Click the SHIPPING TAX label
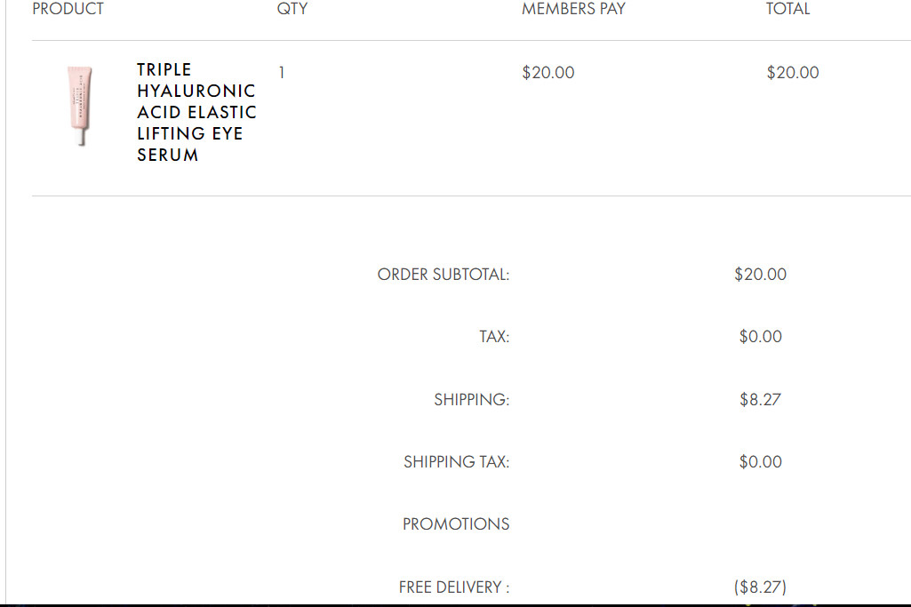The height and width of the screenshot is (607, 911). pyautogui.click(x=457, y=462)
